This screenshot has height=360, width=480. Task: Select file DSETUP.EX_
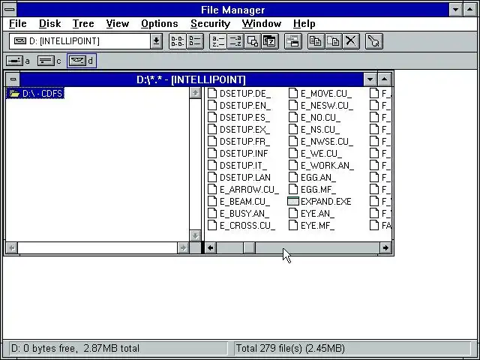point(238,130)
